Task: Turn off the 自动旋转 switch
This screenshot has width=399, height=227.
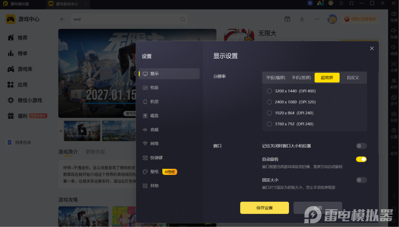Action: (x=361, y=159)
